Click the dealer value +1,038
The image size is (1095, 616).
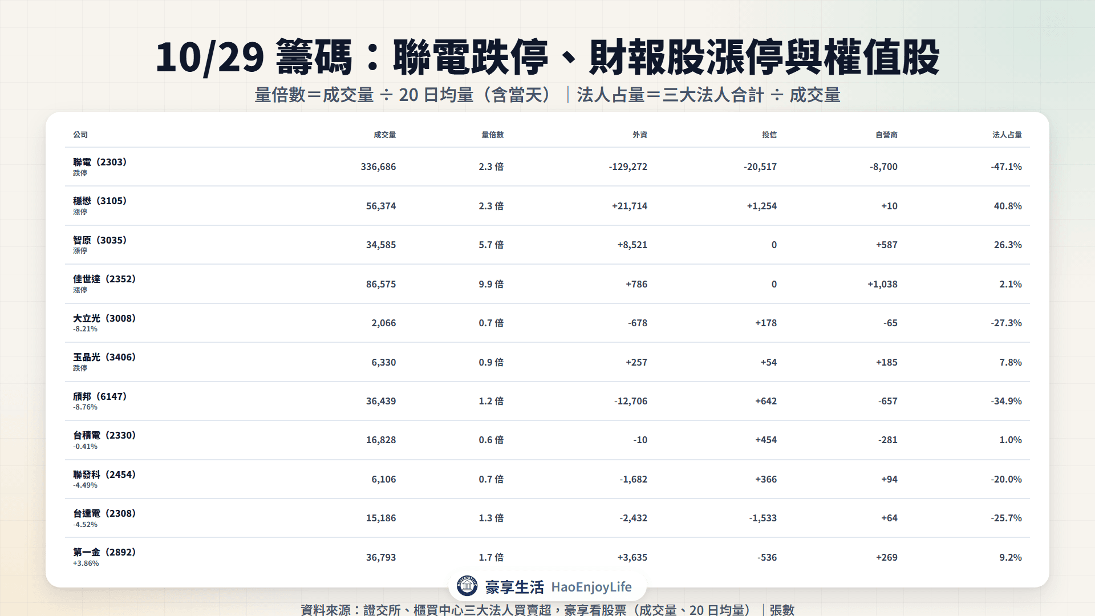coord(882,284)
